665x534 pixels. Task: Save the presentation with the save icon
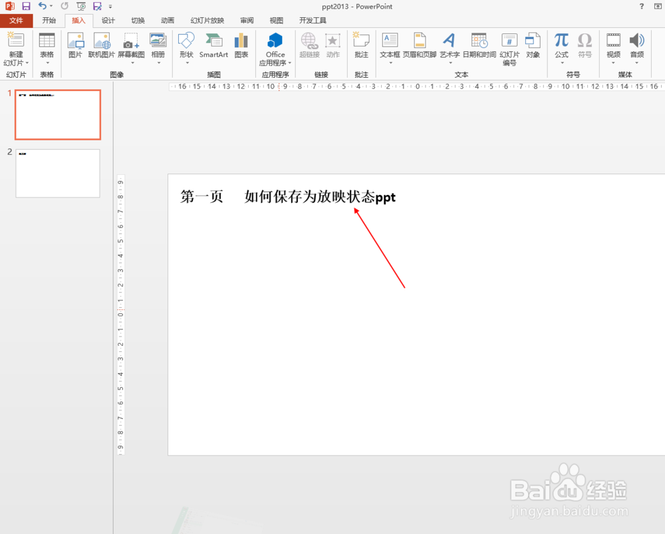25,6
